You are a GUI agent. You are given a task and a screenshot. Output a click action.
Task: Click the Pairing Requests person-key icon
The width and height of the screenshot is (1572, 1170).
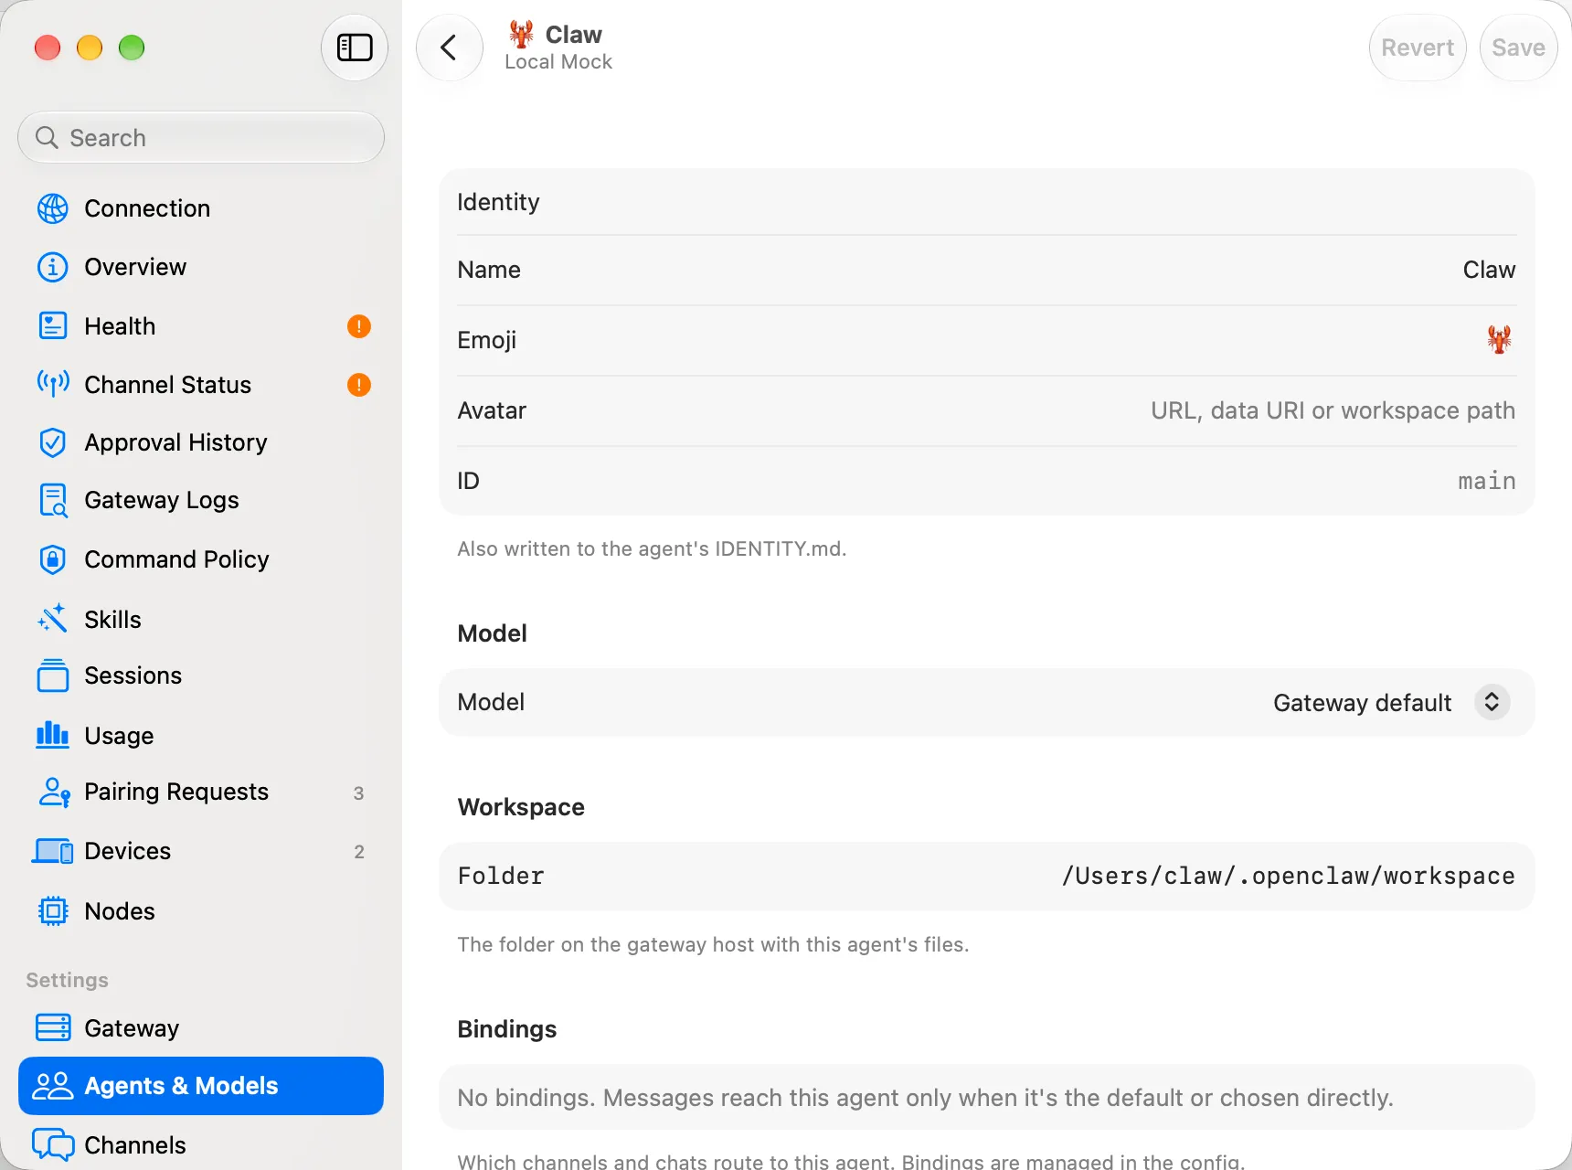click(55, 792)
